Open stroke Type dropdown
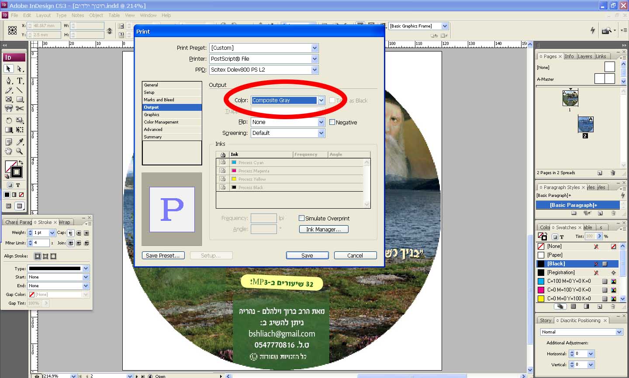Screen dimensions: 629x378 [86, 268]
